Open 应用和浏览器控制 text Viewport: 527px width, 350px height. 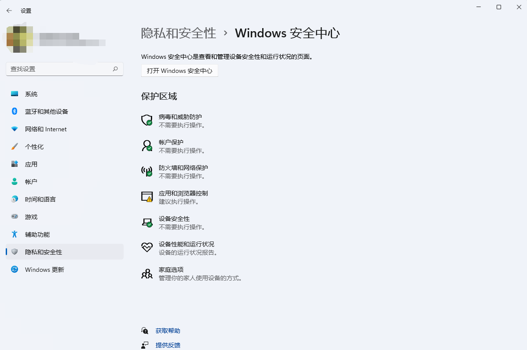click(x=183, y=193)
